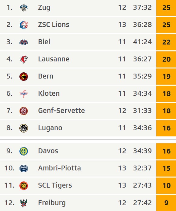Image resolution: width=176 pixels, height=211 pixels.
Task: Open the ZSC Lions team link
Action: [x=54, y=25]
